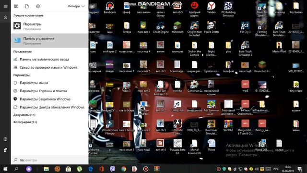
Task: Switch РУС input language indicator
Action: click(276, 169)
